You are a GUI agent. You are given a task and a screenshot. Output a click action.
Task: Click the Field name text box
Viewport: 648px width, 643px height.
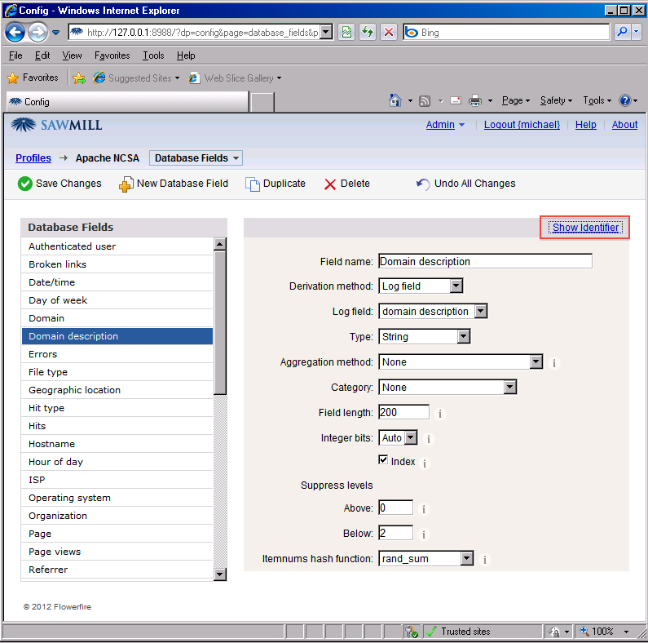485,262
